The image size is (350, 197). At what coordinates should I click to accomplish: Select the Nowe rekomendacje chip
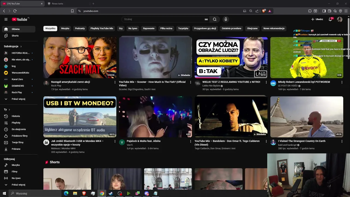pos(274,28)
